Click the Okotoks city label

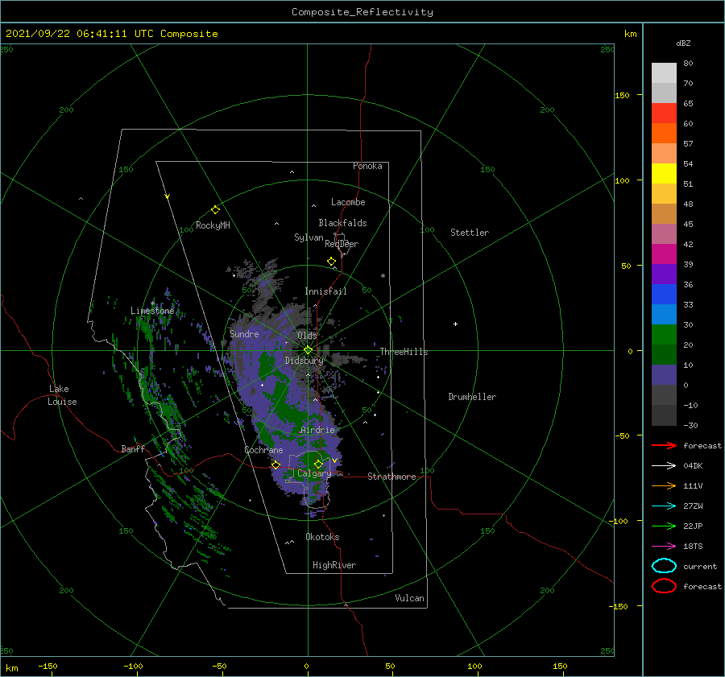coord(322,537)
